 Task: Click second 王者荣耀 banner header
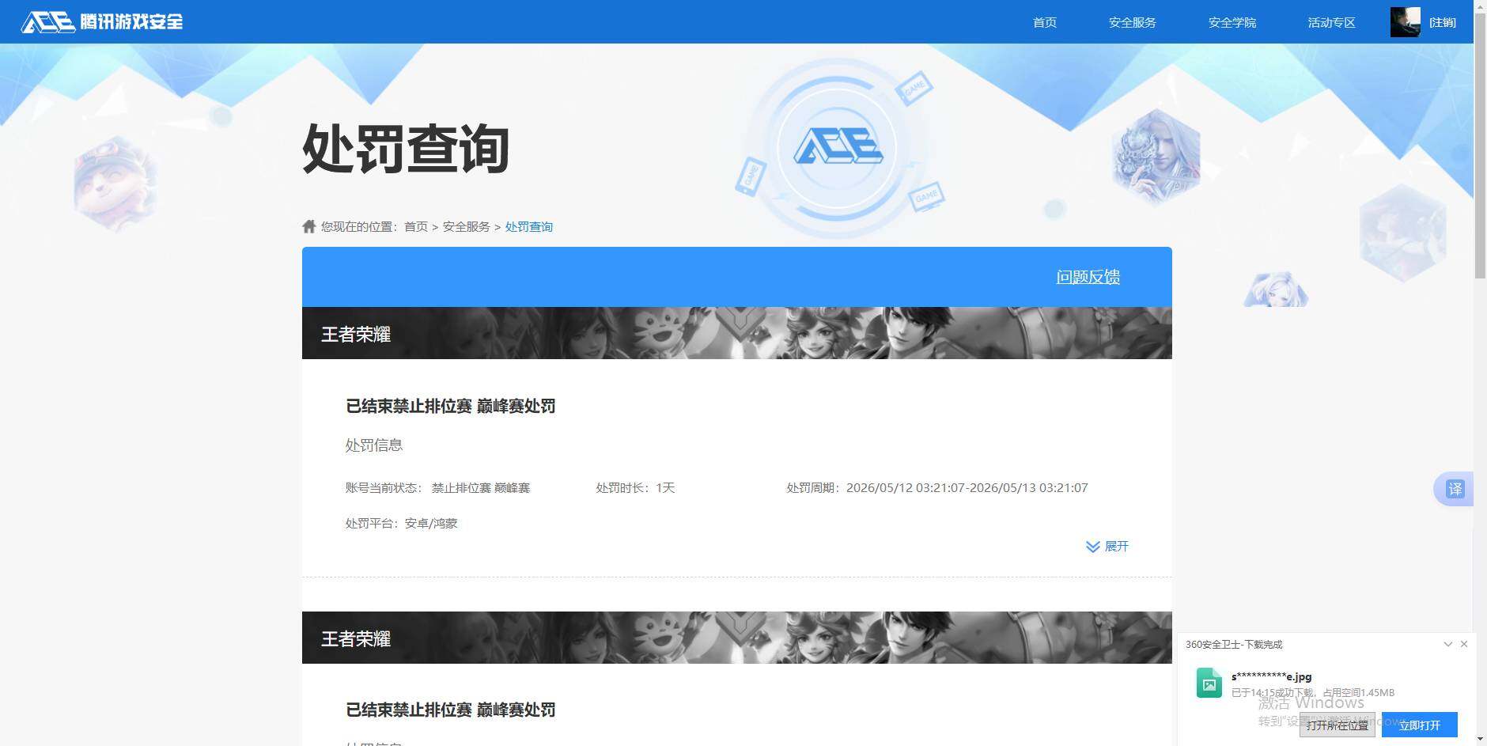click(x=736, y=638)
